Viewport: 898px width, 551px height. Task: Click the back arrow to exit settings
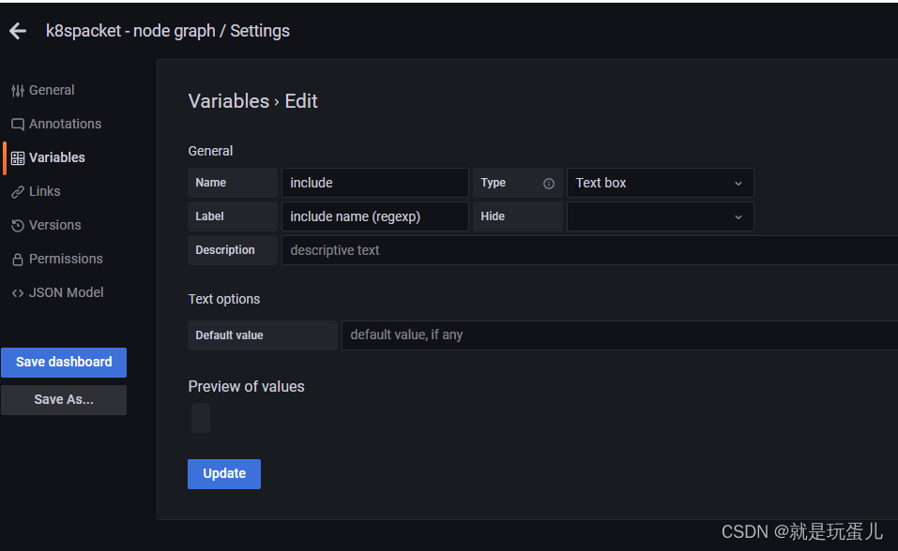[x=17, y=31]
